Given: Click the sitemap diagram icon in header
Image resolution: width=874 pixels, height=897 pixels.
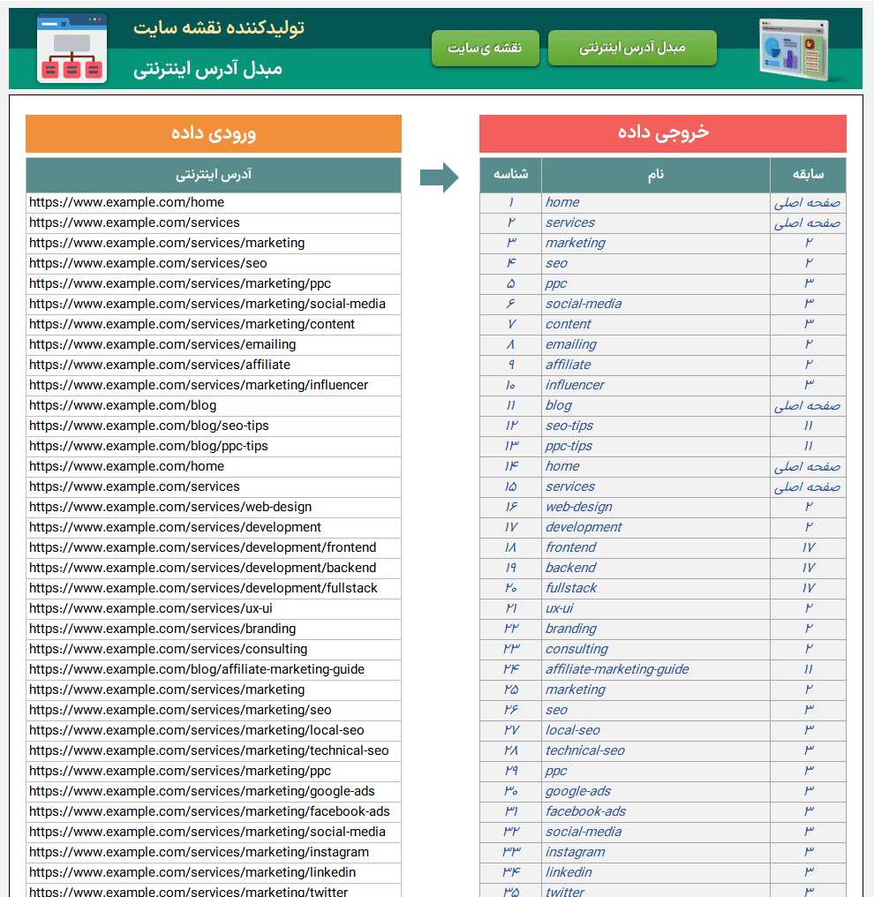Looking at the screenshot, I should pos(72,49).
